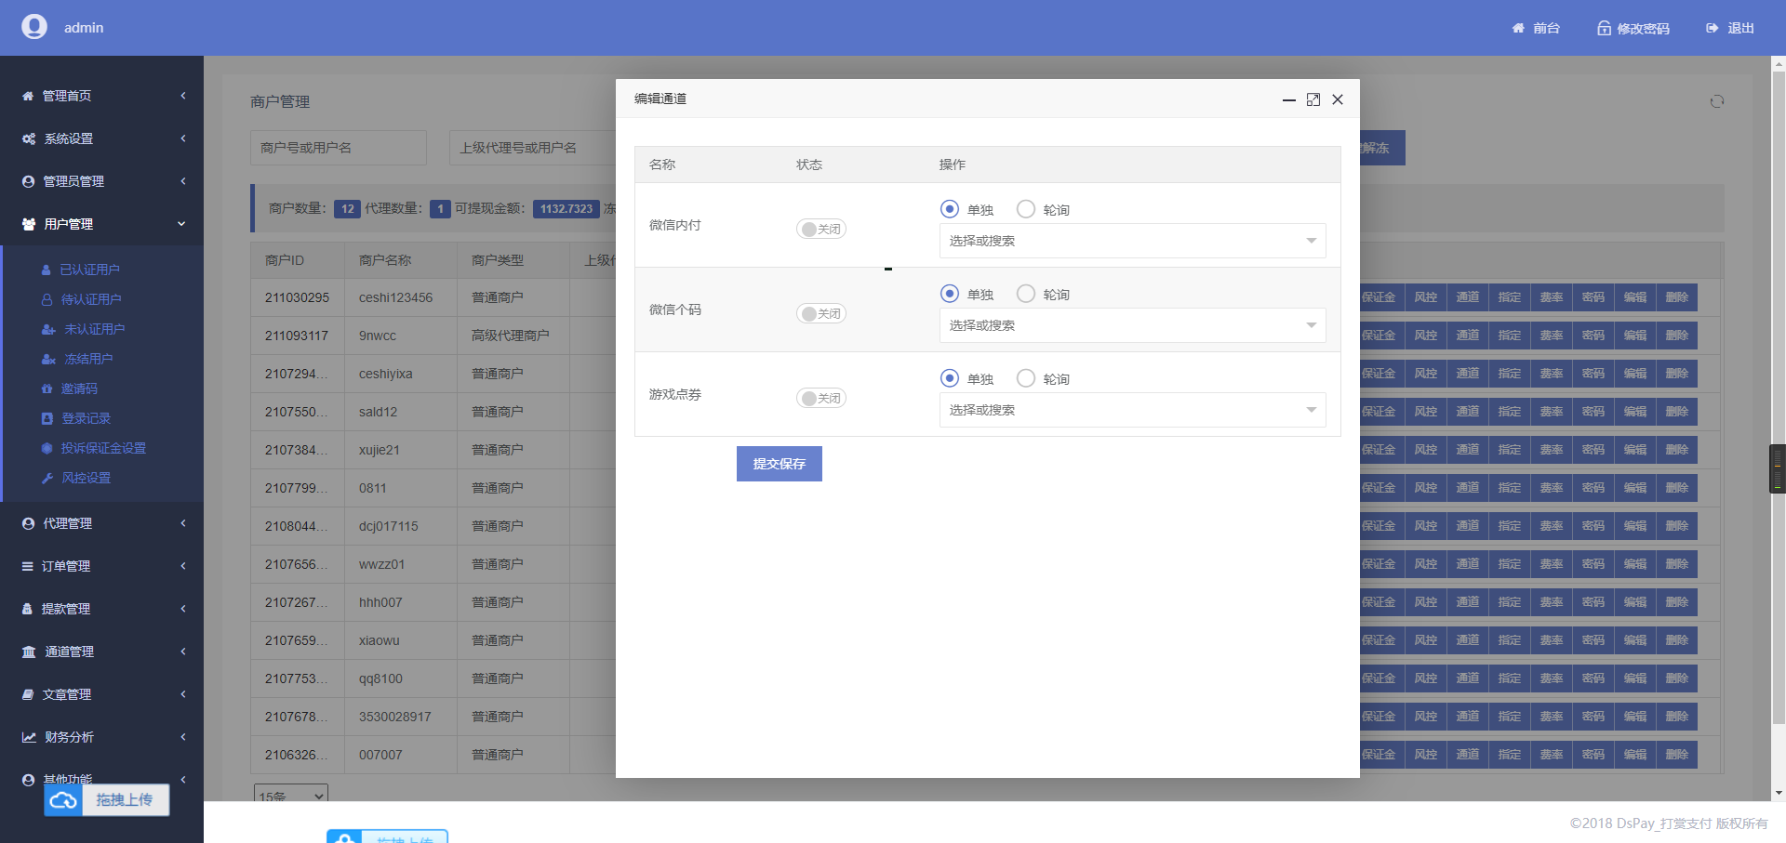Screen dimensions: 1786x843
Task: Expand the 订单管理 sidebar menu
Action: [65, 565]
